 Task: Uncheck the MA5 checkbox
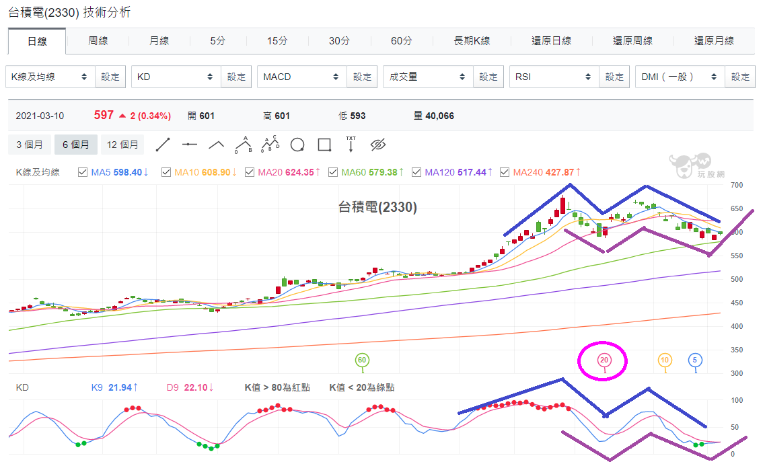(x=83, y=172)
